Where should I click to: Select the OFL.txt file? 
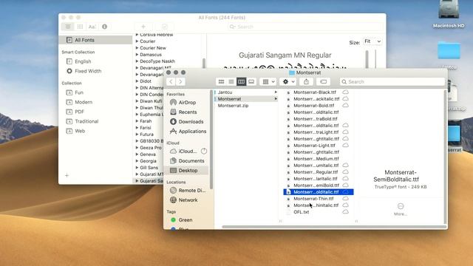[x=301, y=212]
